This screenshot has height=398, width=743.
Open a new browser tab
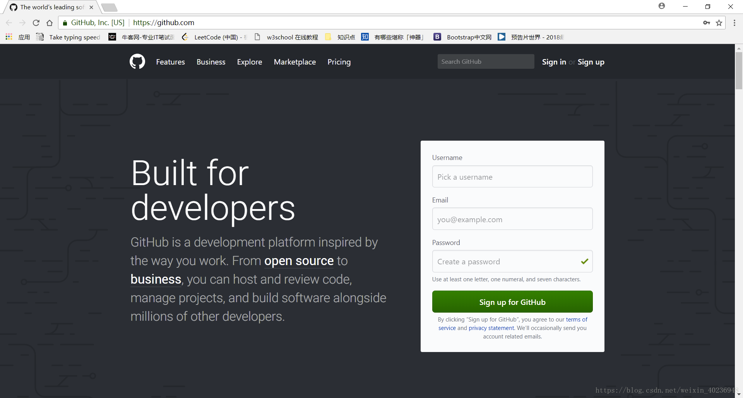point(110,7)
